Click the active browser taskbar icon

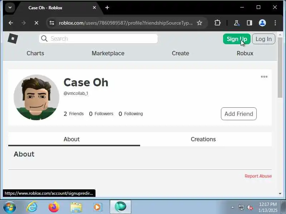(120, 207)
